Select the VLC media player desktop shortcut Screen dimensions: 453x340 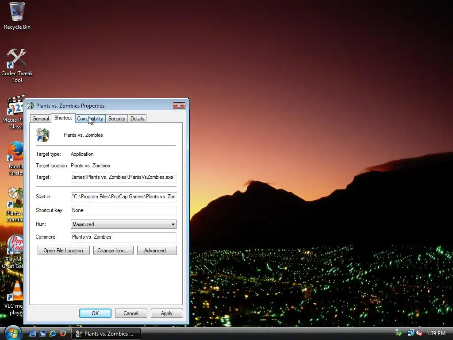point(14,298)
